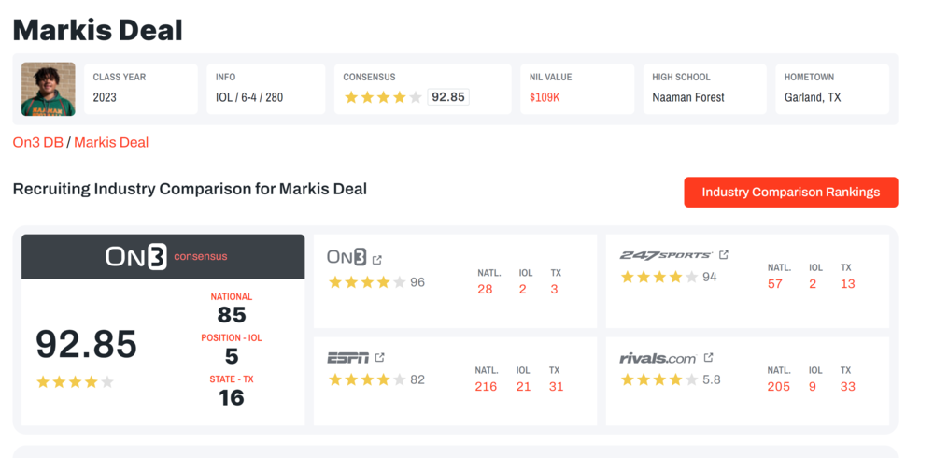Click the 247Sports national rank 57
The height and width of the screenshot is (458, 934).
775,284
